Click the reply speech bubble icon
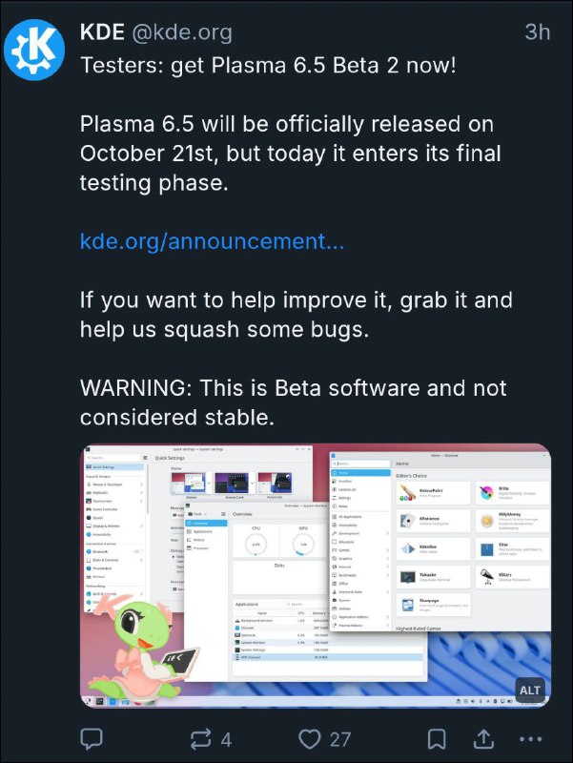 [91, 739]
